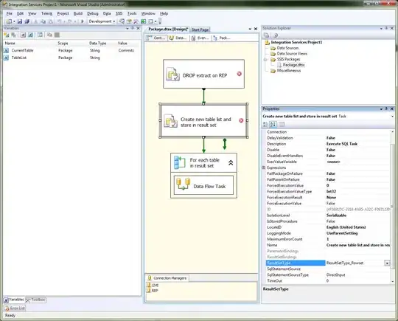
Task: Select the Data Flow Task icon in the loop
Action: coord(183,184)
